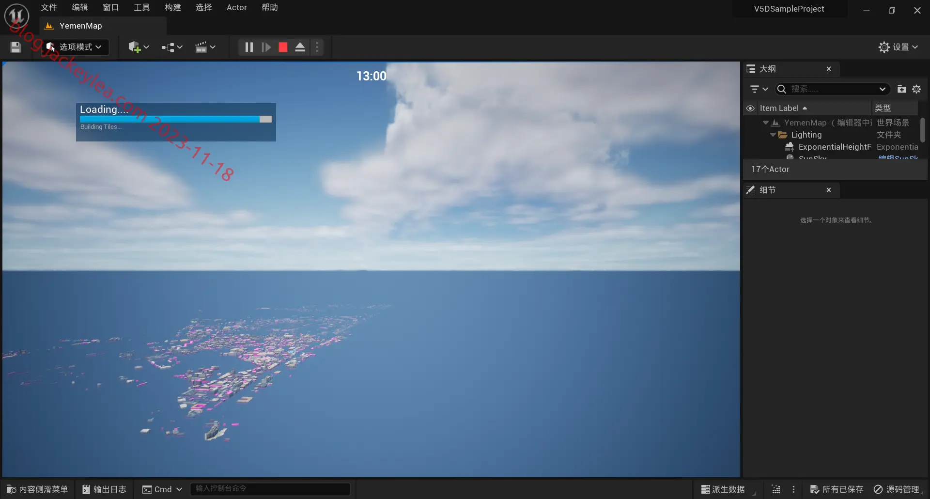Viewport: 930px width, 499px height.
Task: Click the eject from player icon
Action: (300, 47)
